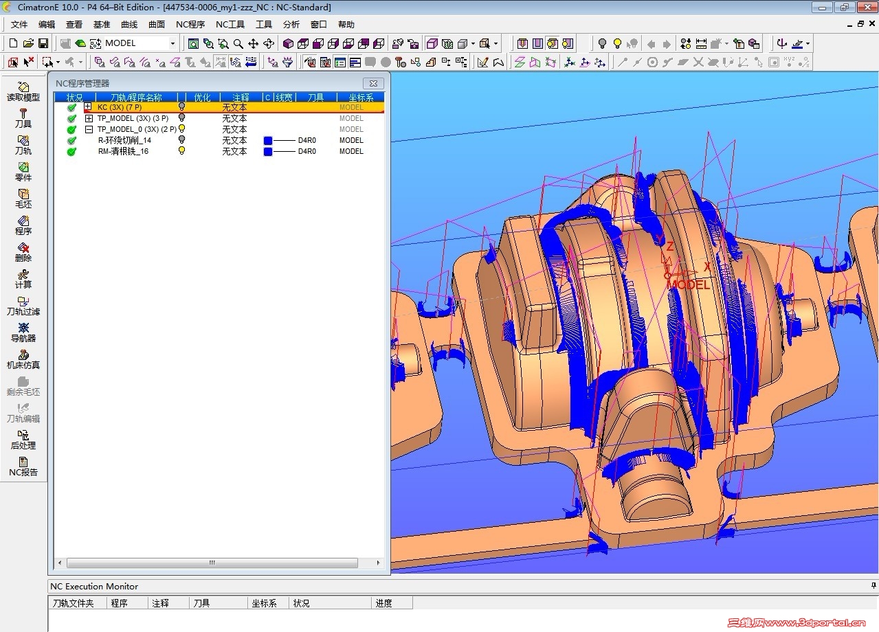Collapse the TP_MODEL_0 (3X) tree node
879x632 pixels.
pos(89,129)
